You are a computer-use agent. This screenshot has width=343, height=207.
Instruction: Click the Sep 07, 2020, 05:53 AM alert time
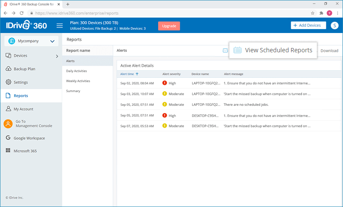click(x=137, y=126)
